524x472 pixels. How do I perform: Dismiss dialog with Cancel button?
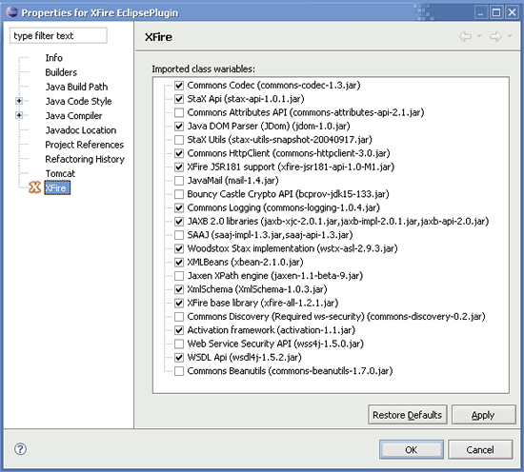(480, 449)
